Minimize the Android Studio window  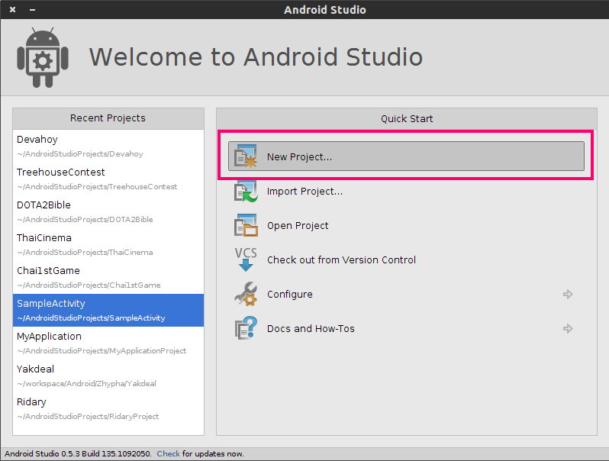[x=33, y=10]
